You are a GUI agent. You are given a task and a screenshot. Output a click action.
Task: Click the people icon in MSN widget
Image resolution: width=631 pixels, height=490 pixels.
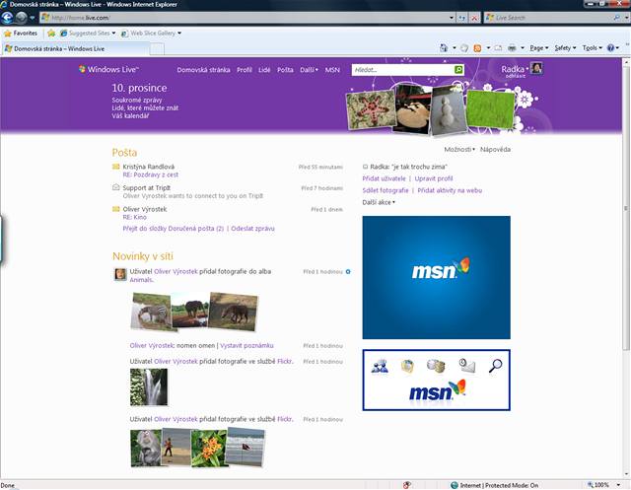coord(379,367)
